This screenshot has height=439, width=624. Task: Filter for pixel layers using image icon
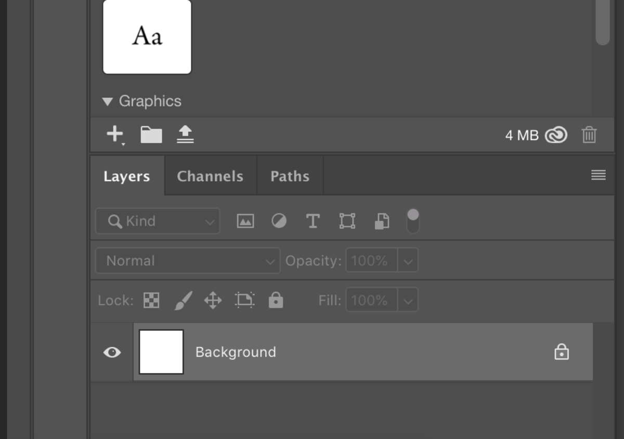click(x=244, y=221)
